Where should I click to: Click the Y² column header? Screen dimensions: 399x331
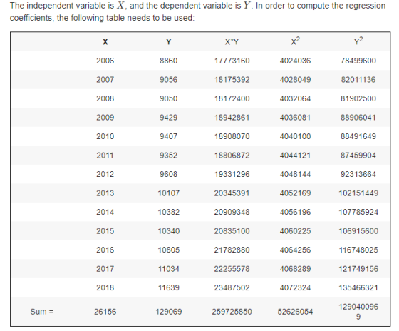pyautogui.click(x=358, y=41)
